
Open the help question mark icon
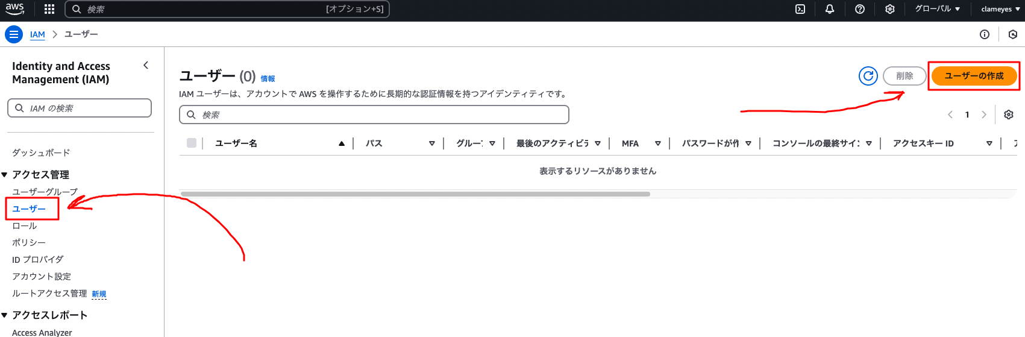[860, 9]
